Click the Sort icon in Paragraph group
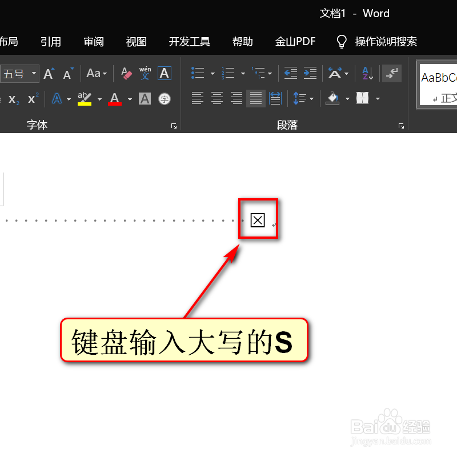 (x=366, y=73)
